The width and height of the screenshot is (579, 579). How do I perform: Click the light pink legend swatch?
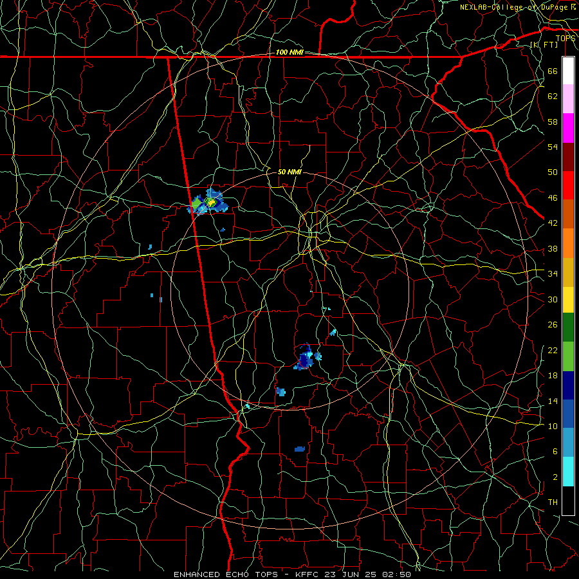point(568,99)
